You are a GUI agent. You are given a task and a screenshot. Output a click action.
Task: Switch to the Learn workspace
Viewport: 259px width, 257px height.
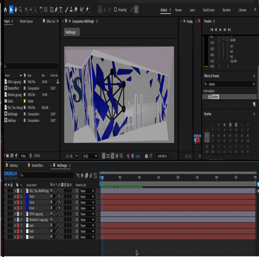point(192,10)
